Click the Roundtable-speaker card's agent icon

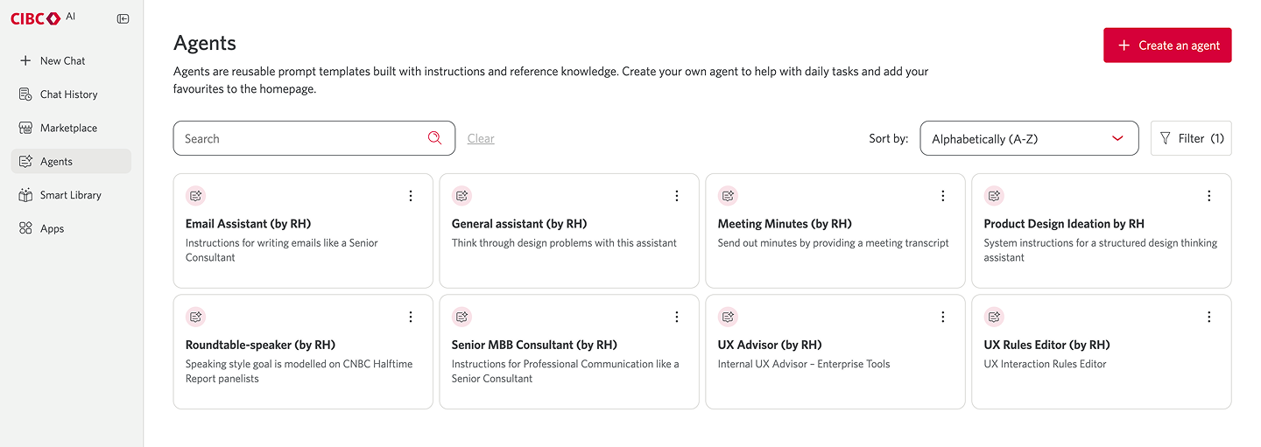coord(196,317)
